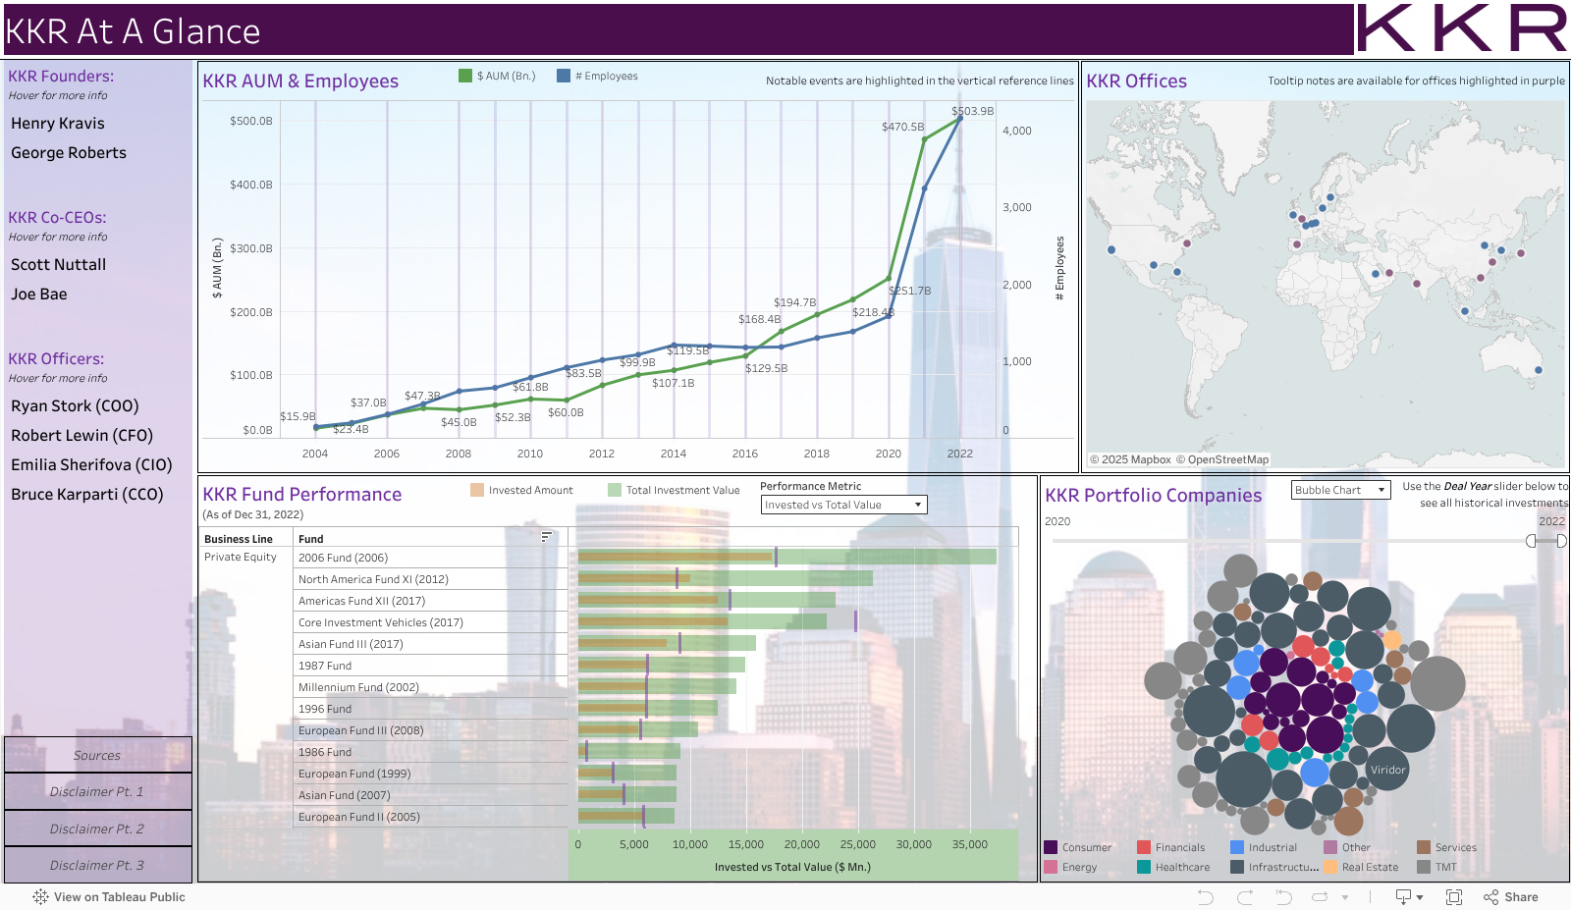The width and height of the screenshot is (1571, 910).
Task: Select the 1987 Fund row
Action: click(x=431, y=666)
